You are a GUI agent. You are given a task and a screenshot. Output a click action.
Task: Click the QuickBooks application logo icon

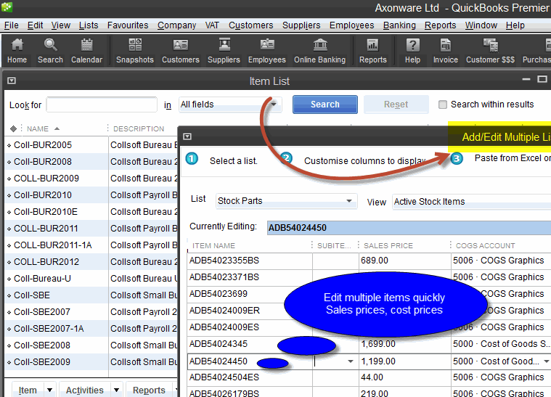click(7, 7)
